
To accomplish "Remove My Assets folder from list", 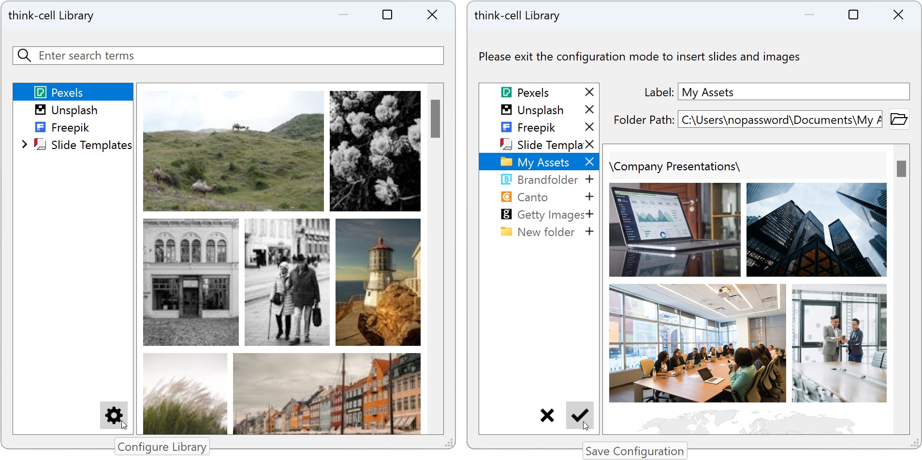I will (589, 162).
